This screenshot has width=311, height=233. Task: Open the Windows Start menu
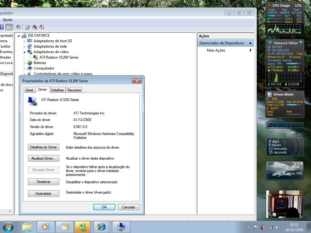pos(8,227)
